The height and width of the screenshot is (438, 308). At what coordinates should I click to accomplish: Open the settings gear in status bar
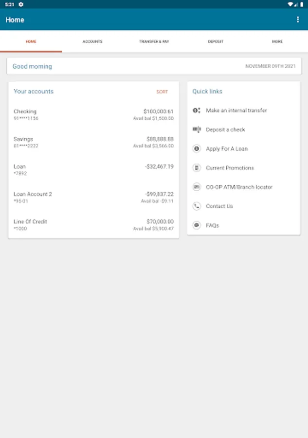[x=21, y=4]
